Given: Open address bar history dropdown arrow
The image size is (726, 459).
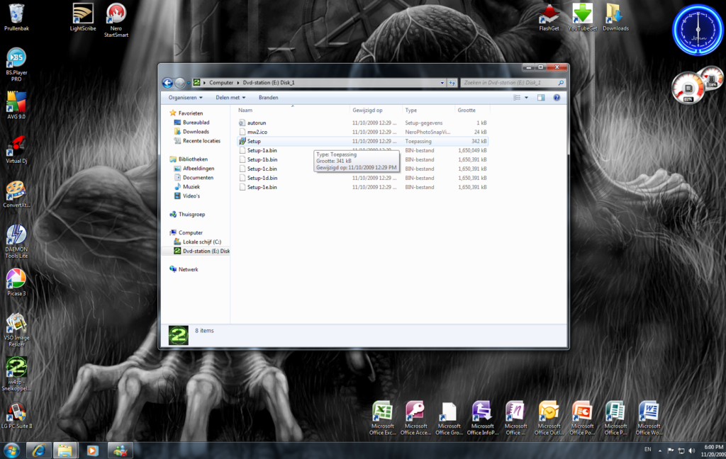Looking at the screenshot, I should pos(442,83).
